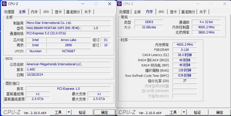Click current link speed 2.5 GT/s value
231x116 pixels.
38,99
